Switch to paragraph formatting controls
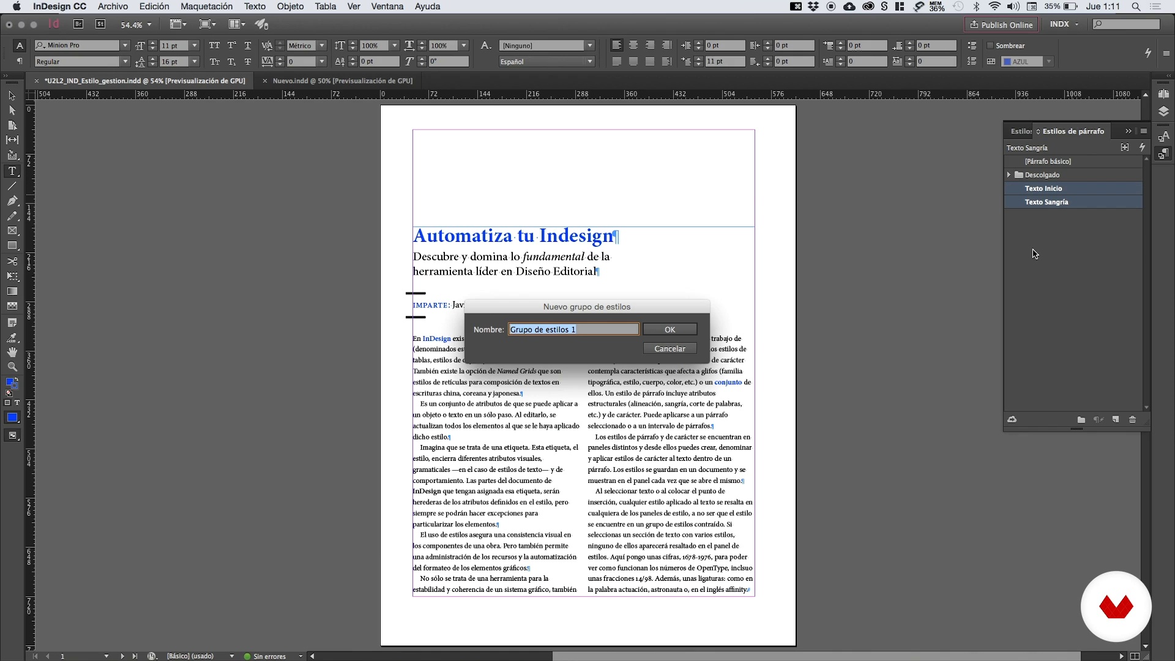The image size is (1175, 661). 20,61
